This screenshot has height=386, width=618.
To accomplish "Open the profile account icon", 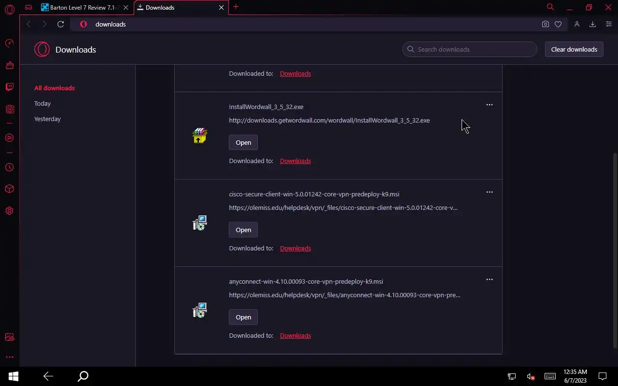I will click(x=577, y=24).
